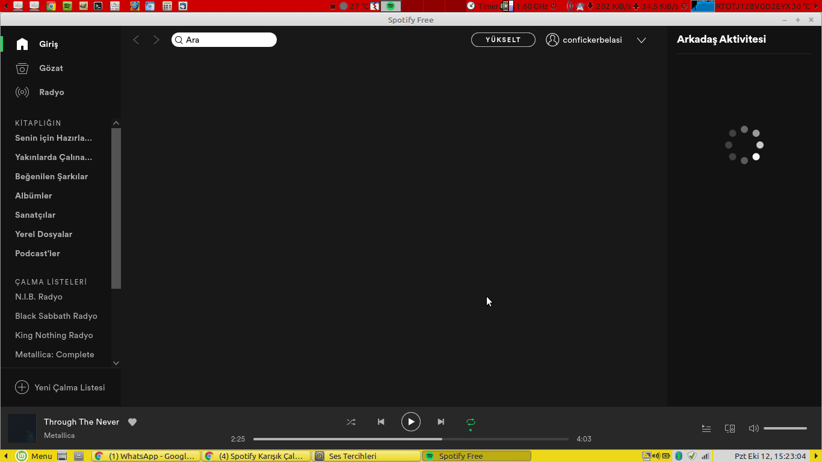Open the Through The Never song title link
The image size is (822, 462).
[x=81, y=422]
